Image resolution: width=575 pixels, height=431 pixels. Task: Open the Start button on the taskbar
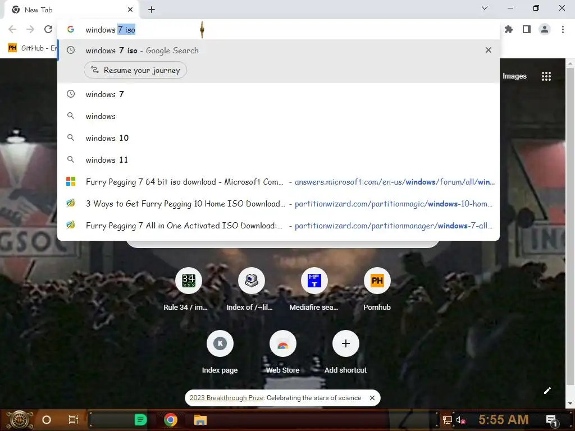click(20, 420)
